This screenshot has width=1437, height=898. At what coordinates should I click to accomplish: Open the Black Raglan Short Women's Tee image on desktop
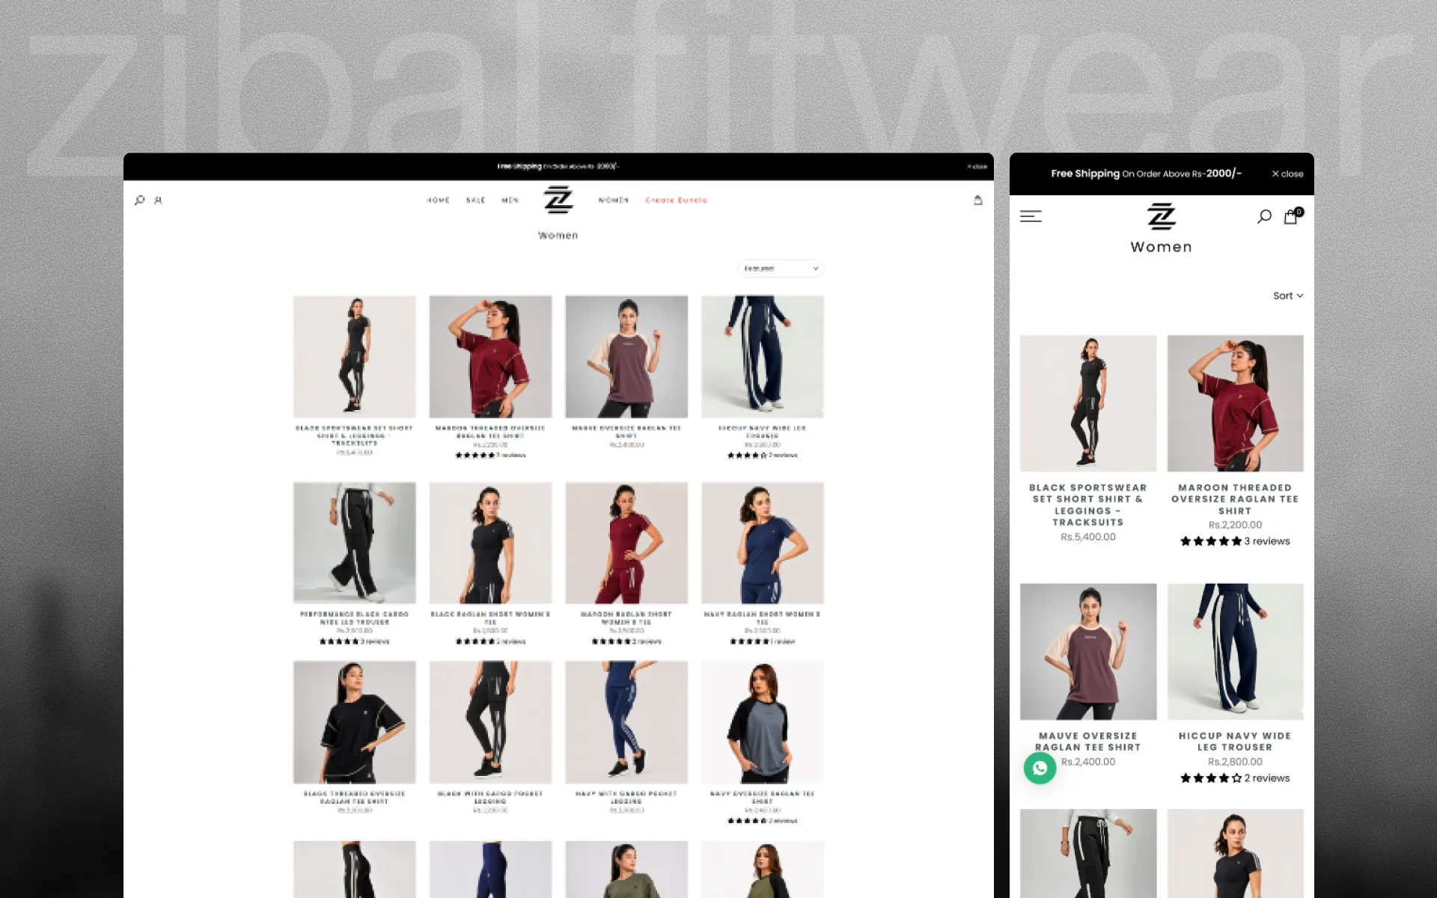[490, 543]
